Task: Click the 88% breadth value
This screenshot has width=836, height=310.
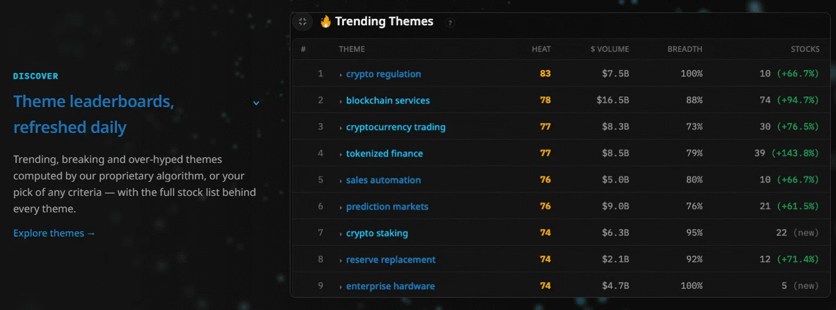Action: coord(694,101)
